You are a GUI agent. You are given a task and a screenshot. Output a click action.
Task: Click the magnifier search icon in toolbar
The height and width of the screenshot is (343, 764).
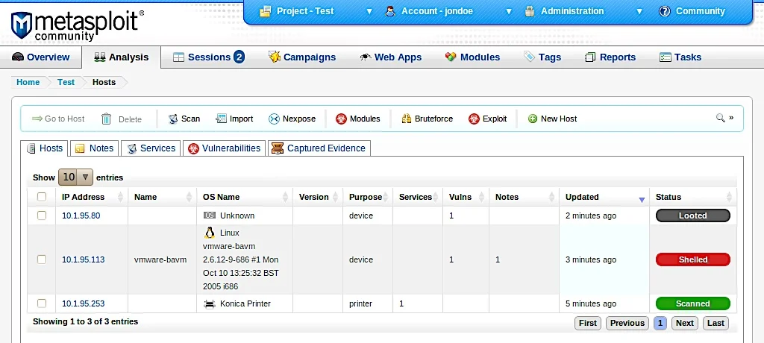tap(720, 117)
